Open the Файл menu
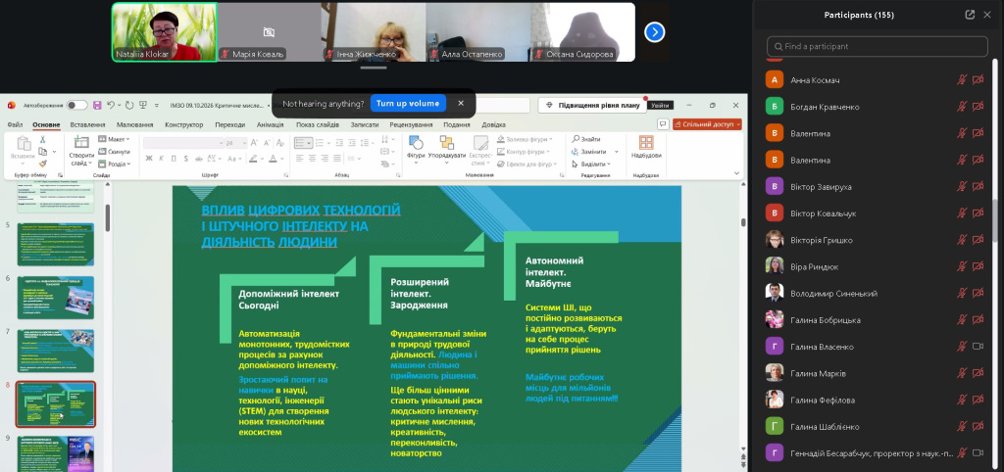The width and height of the screenshot is (1004, 472). 15,124
